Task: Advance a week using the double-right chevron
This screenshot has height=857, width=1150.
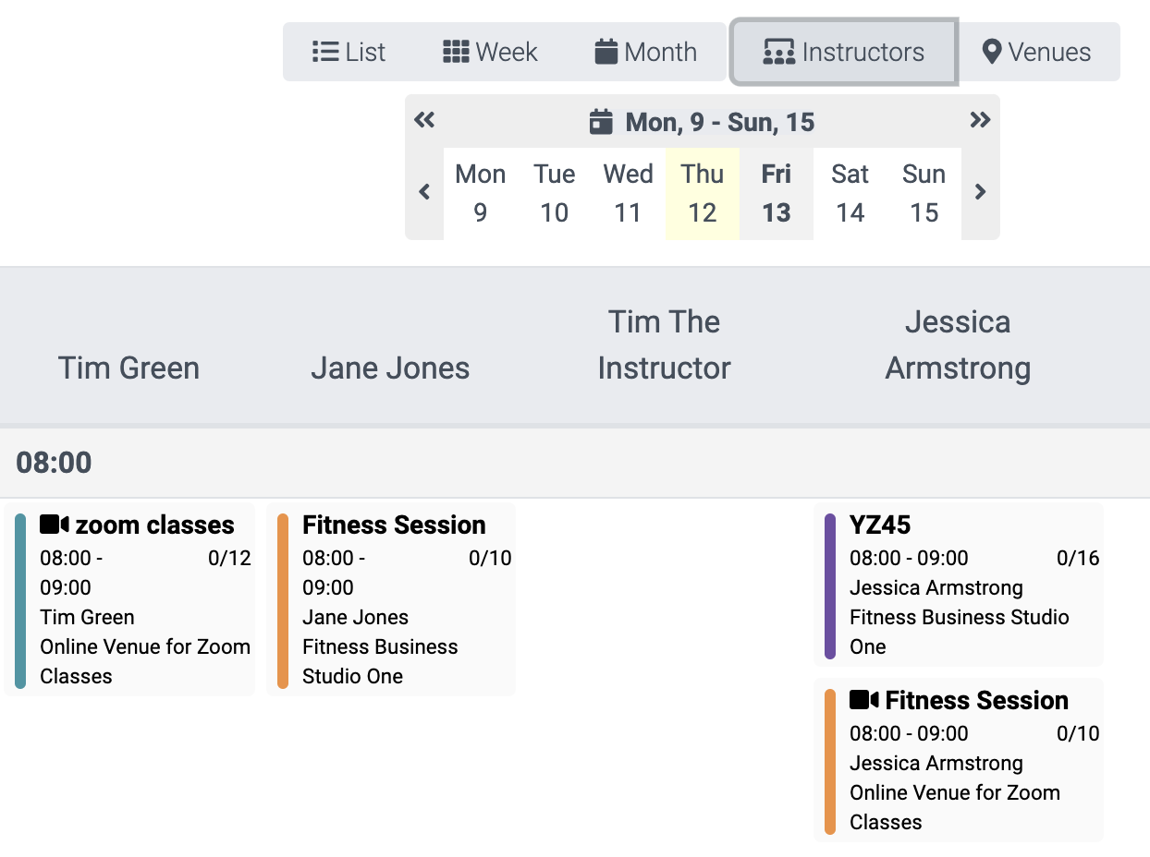Action: 980,120
